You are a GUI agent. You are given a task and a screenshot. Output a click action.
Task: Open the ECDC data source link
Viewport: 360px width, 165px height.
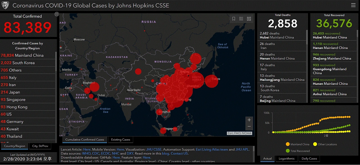click(105, 153)
